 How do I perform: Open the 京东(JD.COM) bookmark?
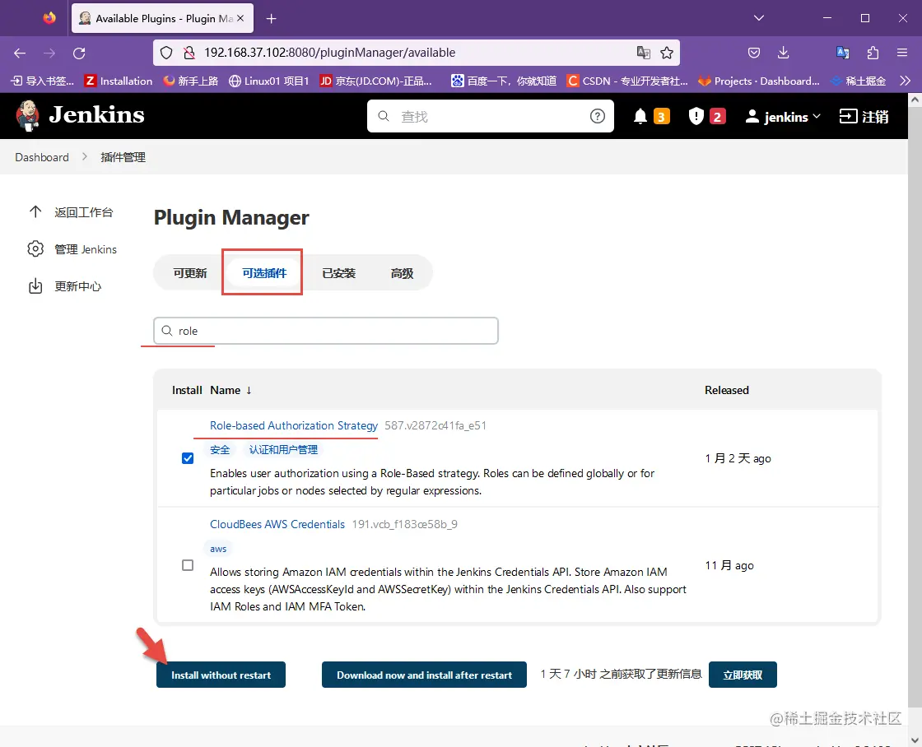tap(375, 81)
